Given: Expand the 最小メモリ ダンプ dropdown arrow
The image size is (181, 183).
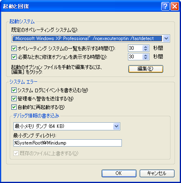Looking at the screenshot, I should pyautogui.click(x=117, y=126).
